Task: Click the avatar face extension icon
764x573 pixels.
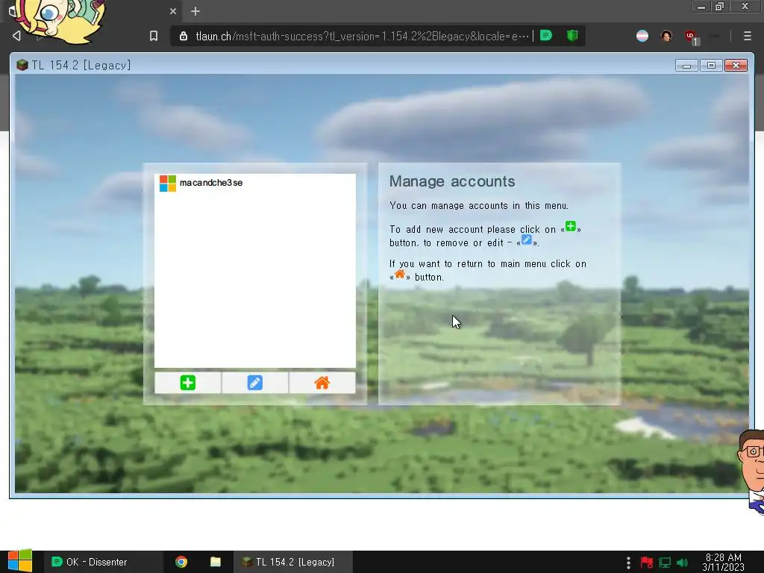Action: [x=666, y=36]
